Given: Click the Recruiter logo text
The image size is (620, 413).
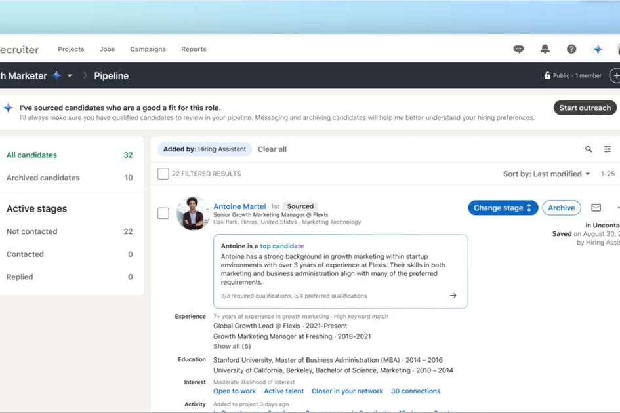Looking at the screenshot, I should coord(20,49).
